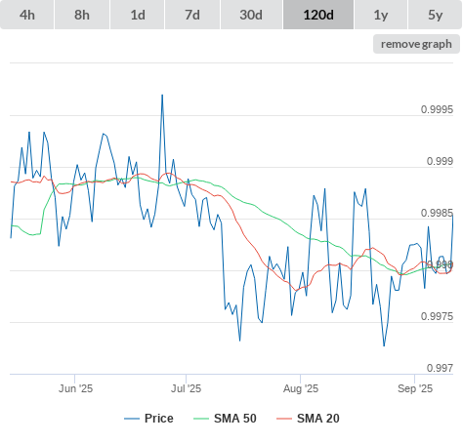Open the 7d chart view
This screenshot has width=463, height=444.
pos(192,15)
